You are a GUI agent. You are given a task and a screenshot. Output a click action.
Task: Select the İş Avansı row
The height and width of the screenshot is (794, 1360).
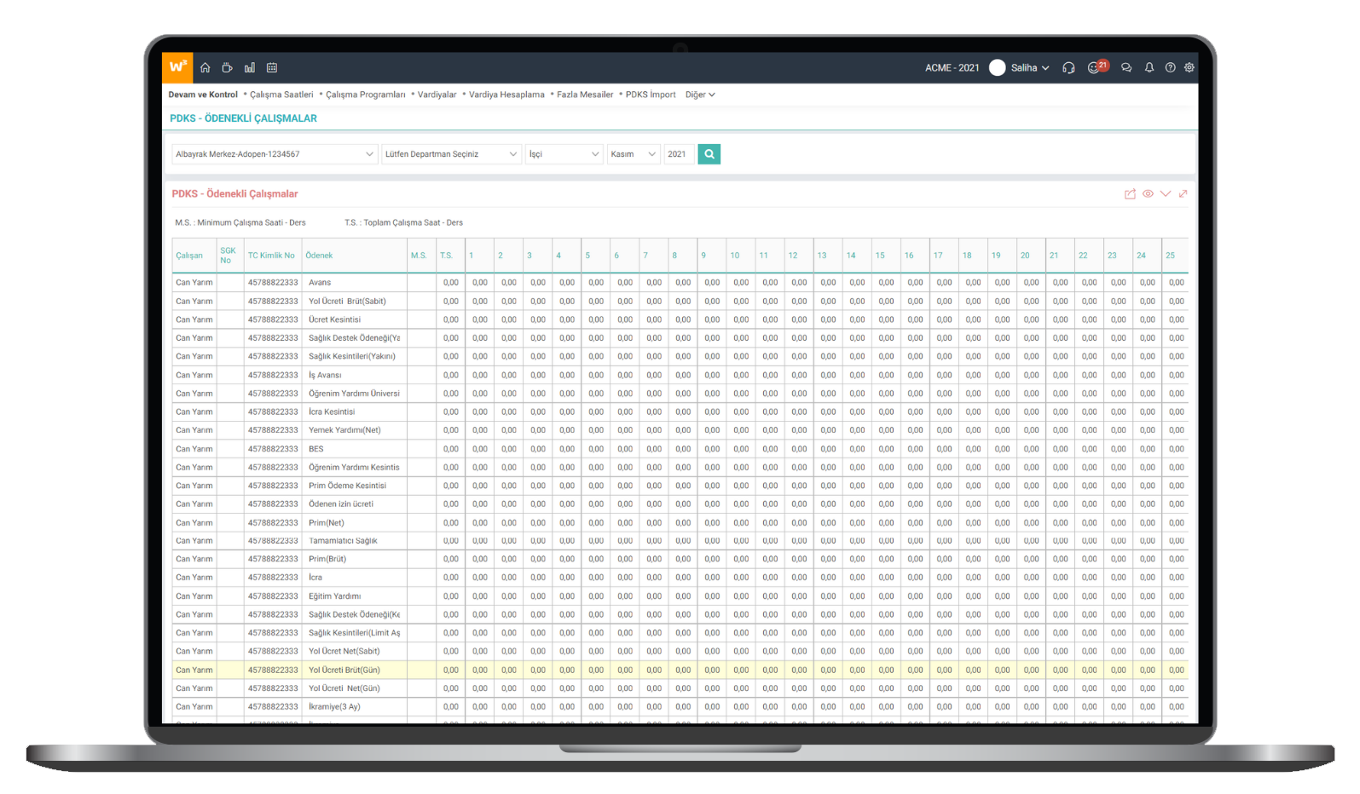[x=680, y=375]
